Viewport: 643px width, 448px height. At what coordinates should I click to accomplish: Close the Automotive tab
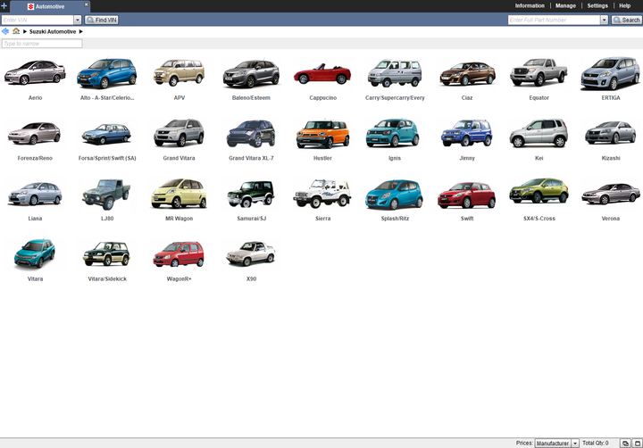tap(86, 4)
